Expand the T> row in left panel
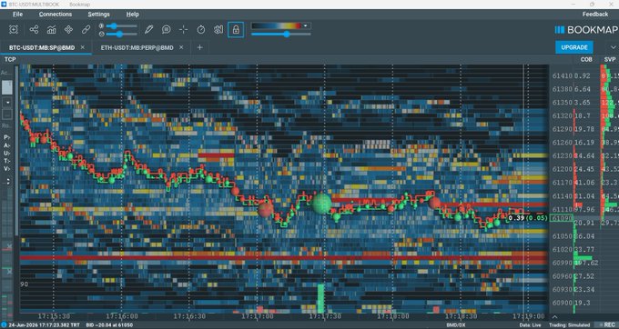The image size is (619, 329). [x=6, y=161]
